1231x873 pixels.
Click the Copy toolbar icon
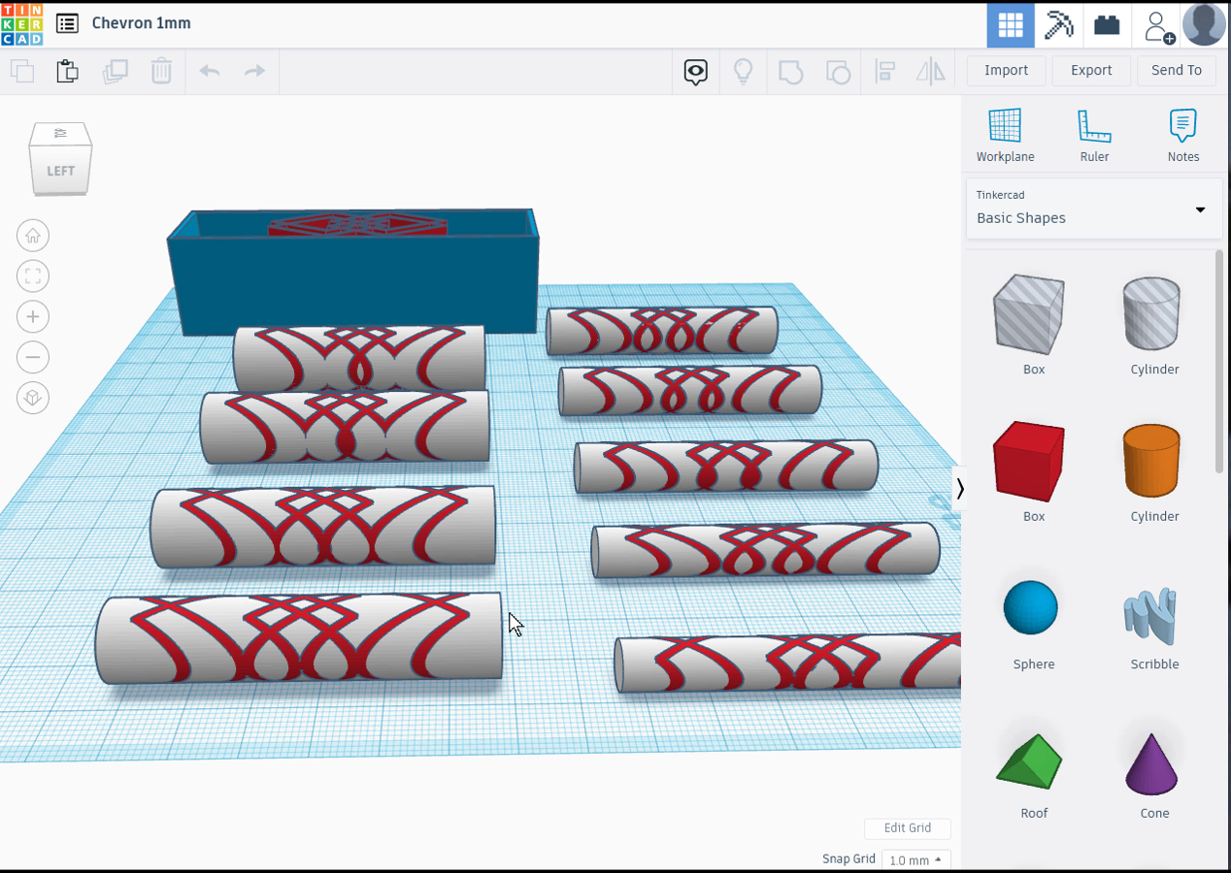click(x=22, y=71)
